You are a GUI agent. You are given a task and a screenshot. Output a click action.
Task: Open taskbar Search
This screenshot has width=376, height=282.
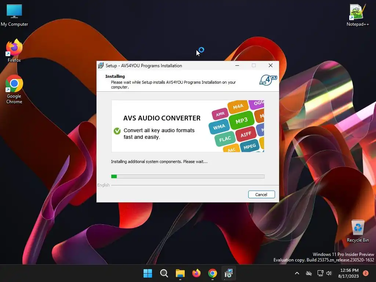(x=164, y=273)
